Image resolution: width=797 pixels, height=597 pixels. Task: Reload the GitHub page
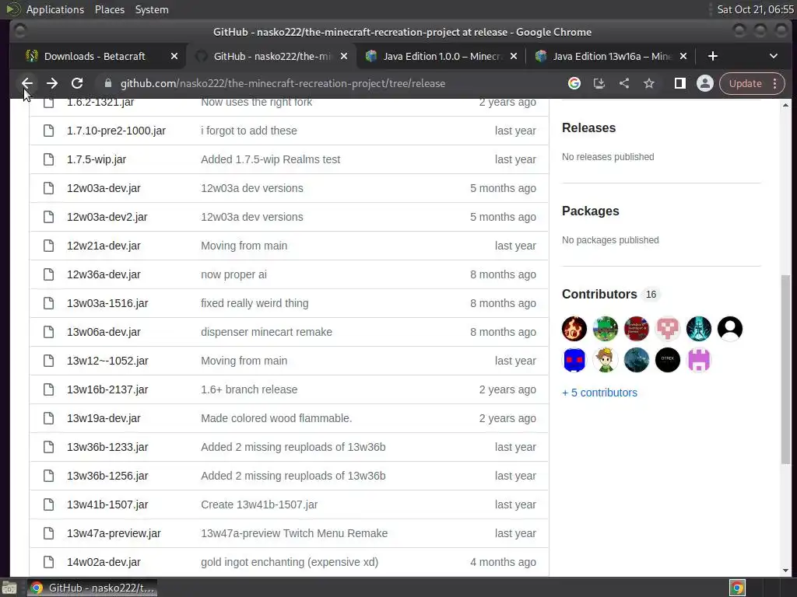coord(77,83)
